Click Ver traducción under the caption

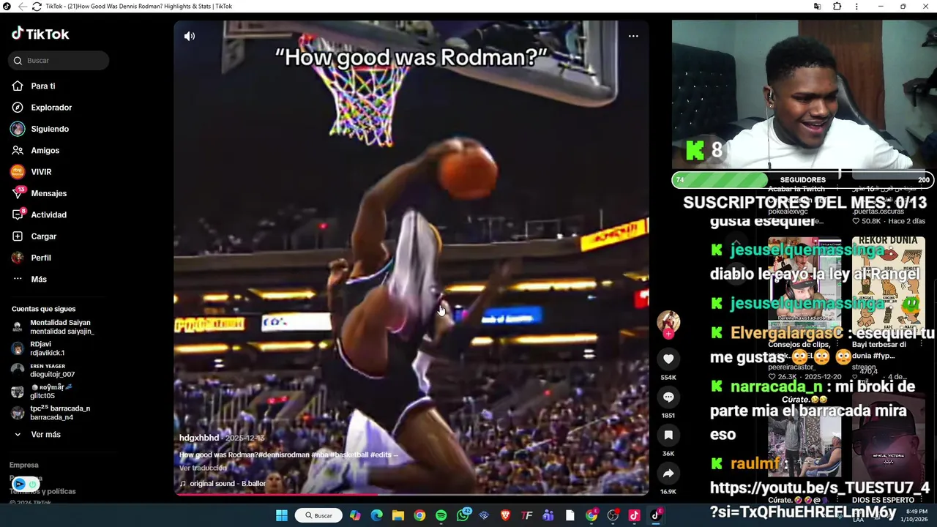coord(203,468)
